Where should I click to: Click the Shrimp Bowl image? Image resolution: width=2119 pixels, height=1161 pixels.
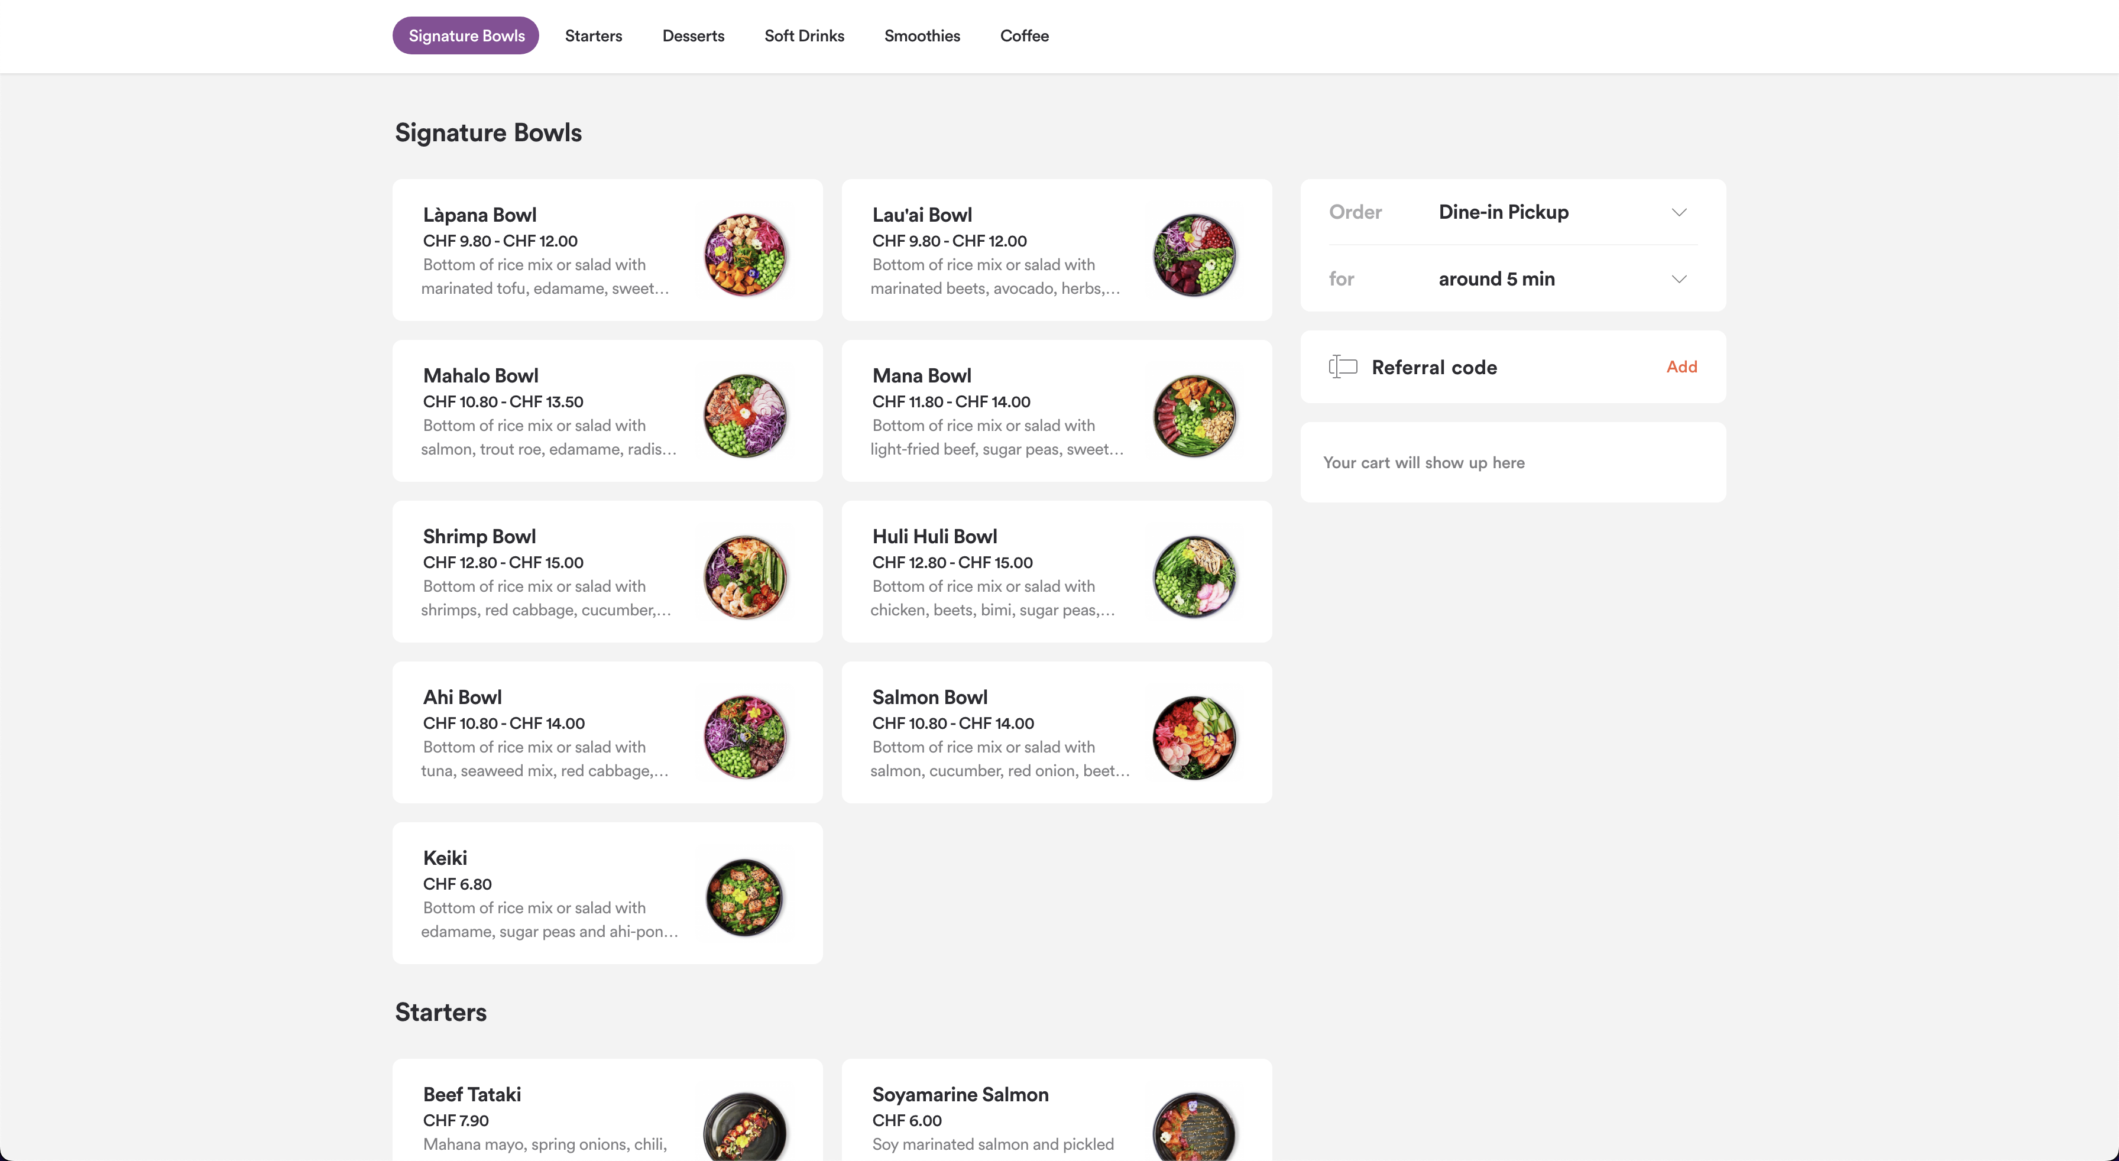(x=746, y=576)
